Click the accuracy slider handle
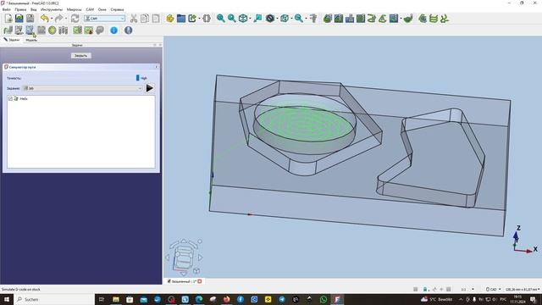 137,78
